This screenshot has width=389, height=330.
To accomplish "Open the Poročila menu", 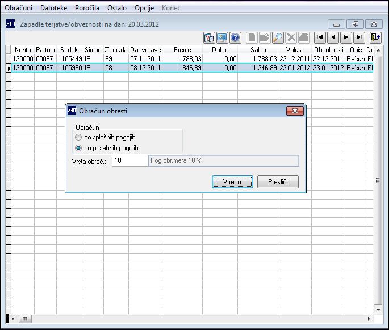I will (x=87, y=8).
